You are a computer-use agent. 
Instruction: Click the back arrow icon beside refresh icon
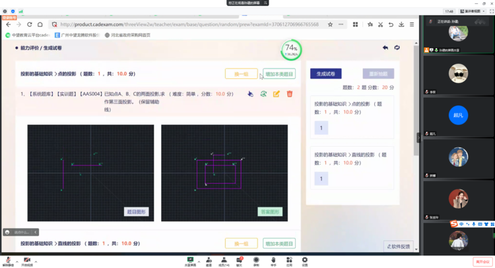coord(385,47)
